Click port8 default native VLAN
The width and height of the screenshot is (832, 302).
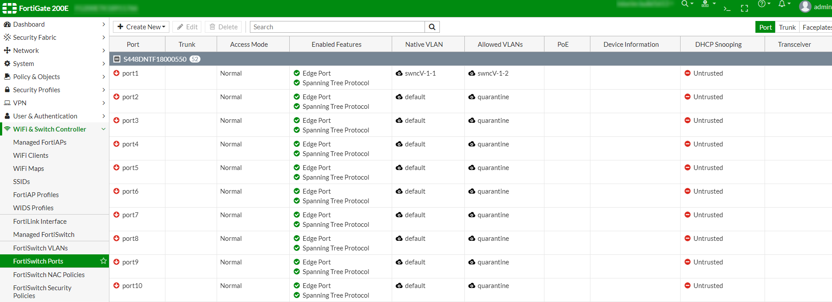coord(415,239)
